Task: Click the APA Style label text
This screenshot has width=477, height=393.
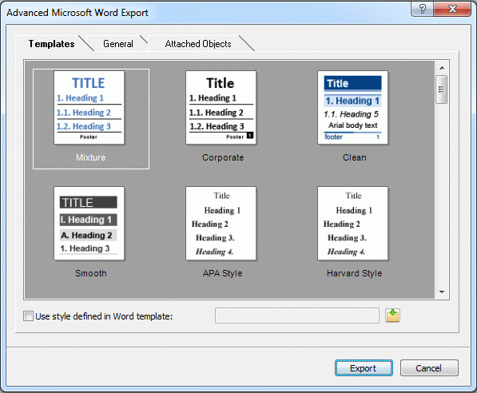Action: click(x=222, y=273)
